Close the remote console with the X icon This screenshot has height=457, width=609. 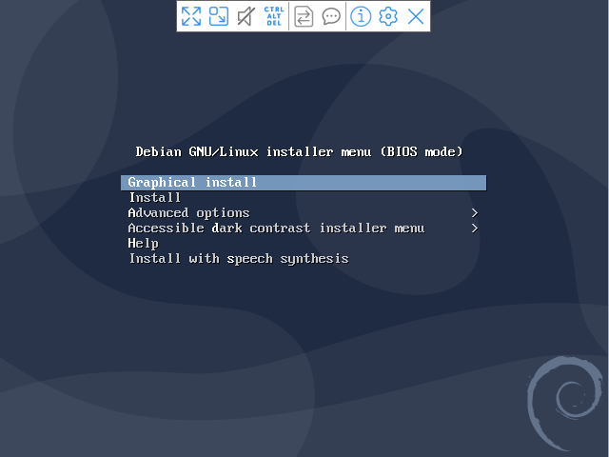(x=416, y=16)
